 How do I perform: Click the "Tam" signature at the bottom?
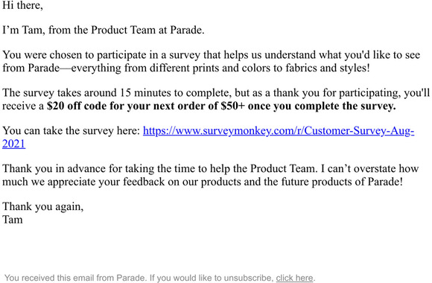[x=13, y=220]
